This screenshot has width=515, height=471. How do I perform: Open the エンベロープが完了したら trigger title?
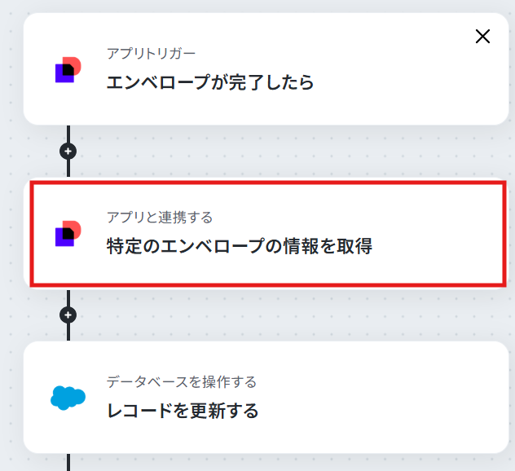point(210,82)
